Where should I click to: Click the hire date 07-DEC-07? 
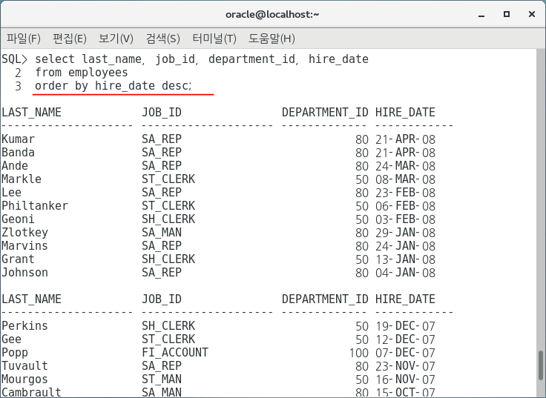pos(405,353)
